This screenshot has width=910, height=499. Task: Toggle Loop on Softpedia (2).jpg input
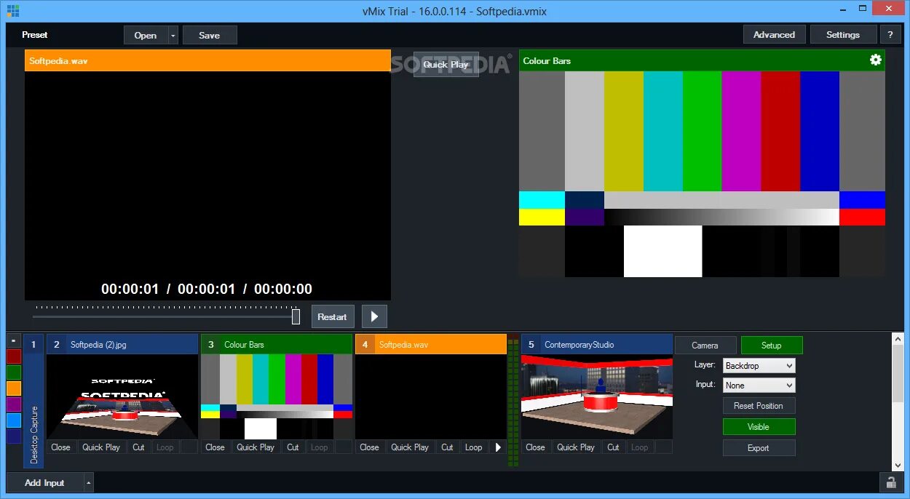pos(165,447)
